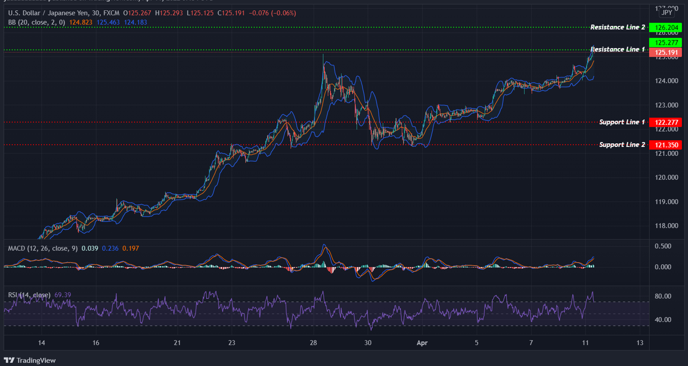
Task: Click the red 125.191 current price label
Action: [x=665, y=52]
